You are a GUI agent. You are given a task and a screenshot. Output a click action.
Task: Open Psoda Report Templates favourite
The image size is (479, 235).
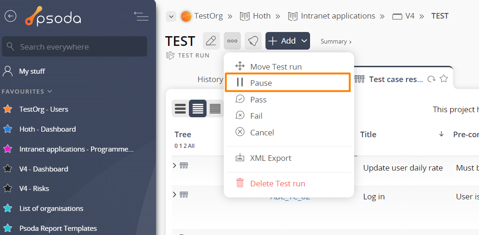58,229
